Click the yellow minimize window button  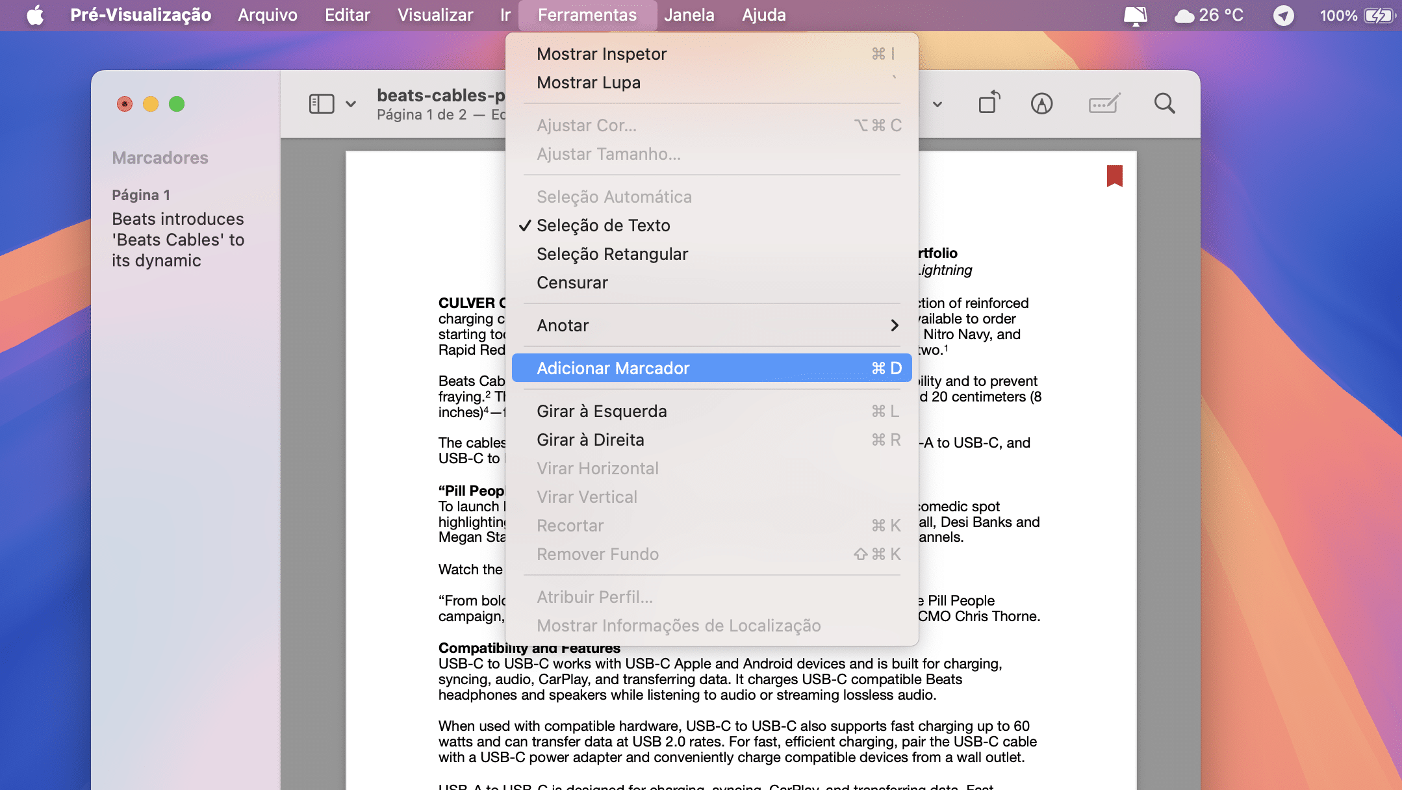[151, 104]
